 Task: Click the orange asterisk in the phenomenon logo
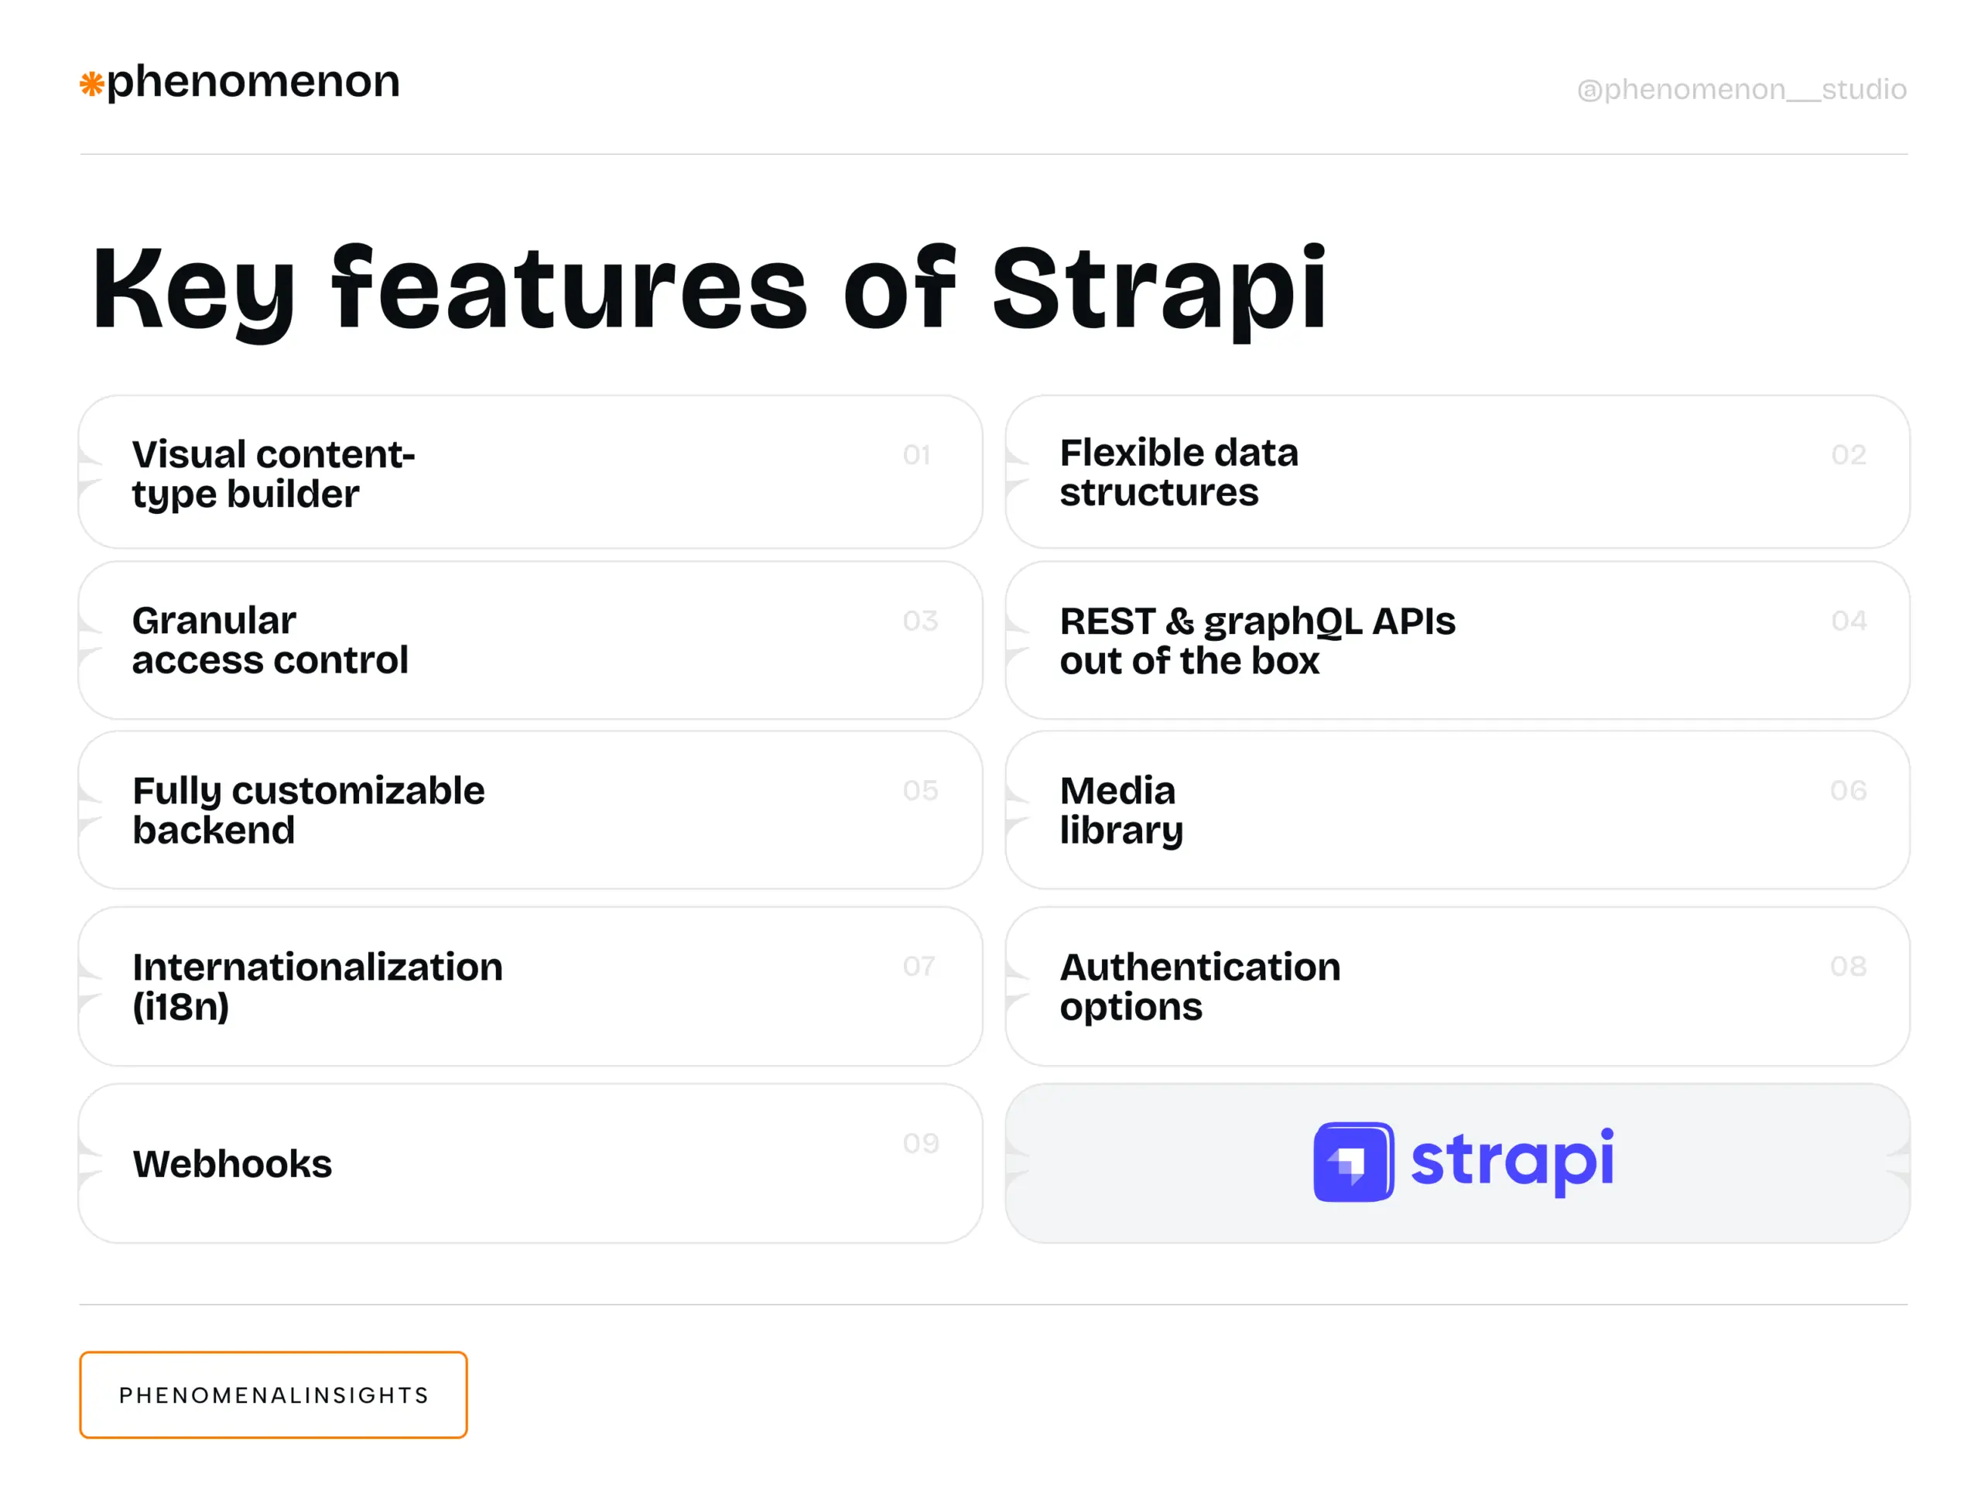91,84
